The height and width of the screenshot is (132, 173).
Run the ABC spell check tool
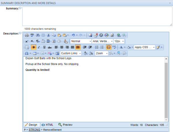pyautogui.click(x=32, y=35)
